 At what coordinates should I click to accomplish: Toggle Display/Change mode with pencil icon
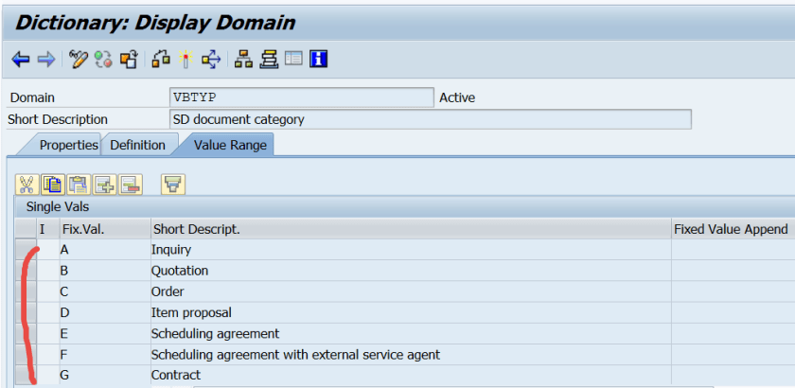79,60
